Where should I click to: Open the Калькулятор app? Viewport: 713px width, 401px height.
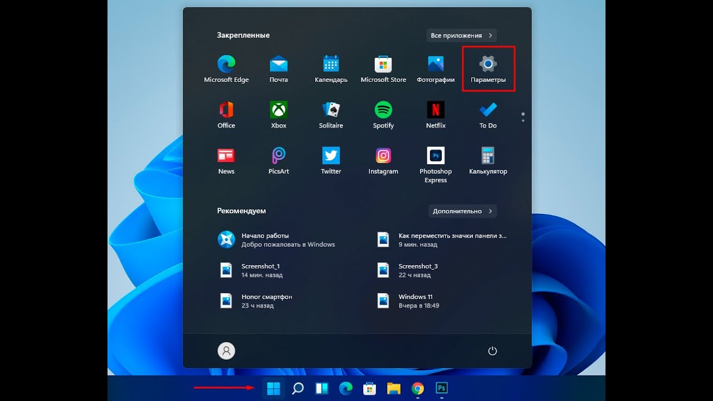[x=488, y=161]
